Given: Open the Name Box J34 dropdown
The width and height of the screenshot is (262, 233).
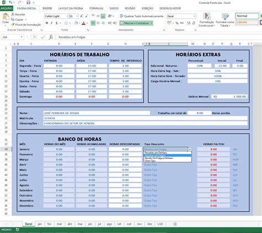Looking at the screenshot, I should [x=22, y=37].
